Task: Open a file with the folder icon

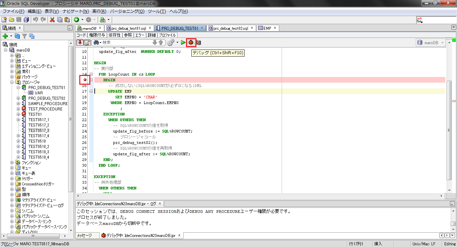Action: click(x=11, y=20)
